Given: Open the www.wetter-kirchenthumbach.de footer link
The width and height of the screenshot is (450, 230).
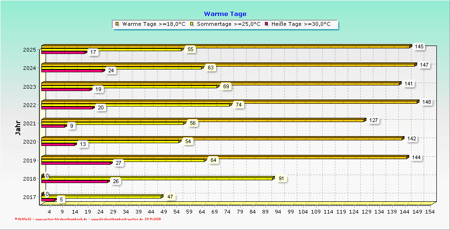Looking at the screenshot, I should [61, 219].
